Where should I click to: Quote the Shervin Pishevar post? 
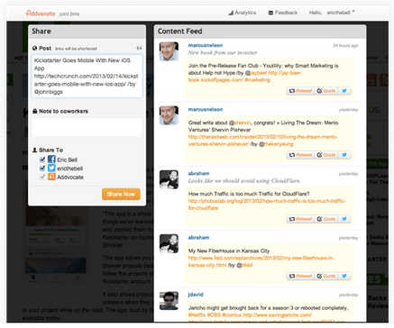326,155
